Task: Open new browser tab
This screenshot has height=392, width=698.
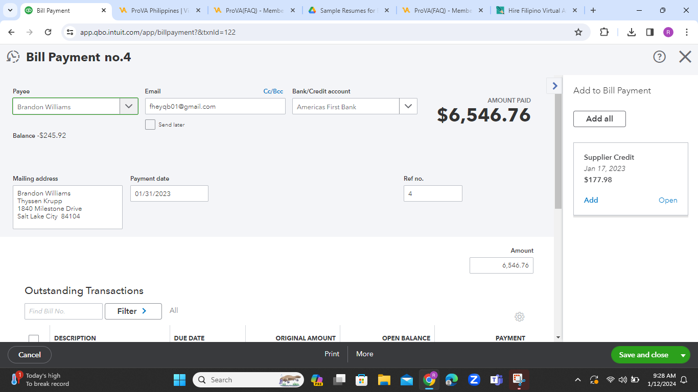Action: coord(593,10)
